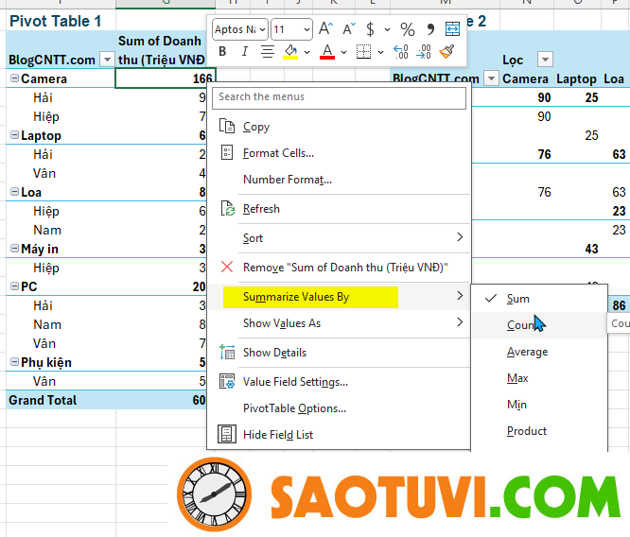The width and height of the screenshot is (630, 537).
Task: Click the Increase Font Size icon
Action: pyautogui.click(x=325, y=29)
